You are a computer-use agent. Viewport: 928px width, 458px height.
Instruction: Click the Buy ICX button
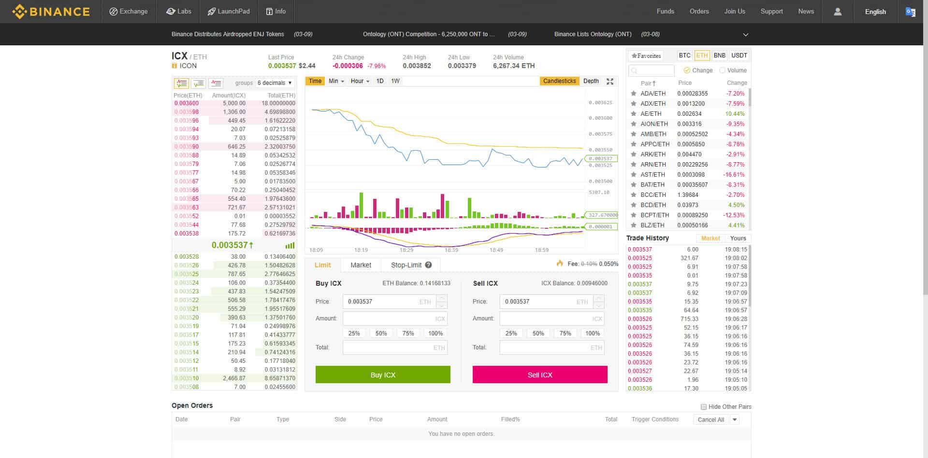coord(383,375)
